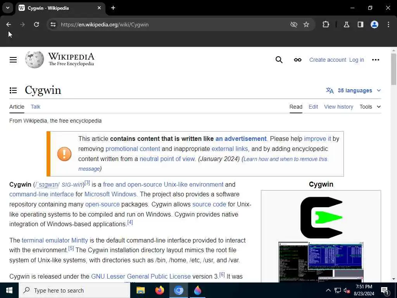This screenshot has width=397, height=298.
Task: Click citation reference [3]
Action: coord(87,182)
